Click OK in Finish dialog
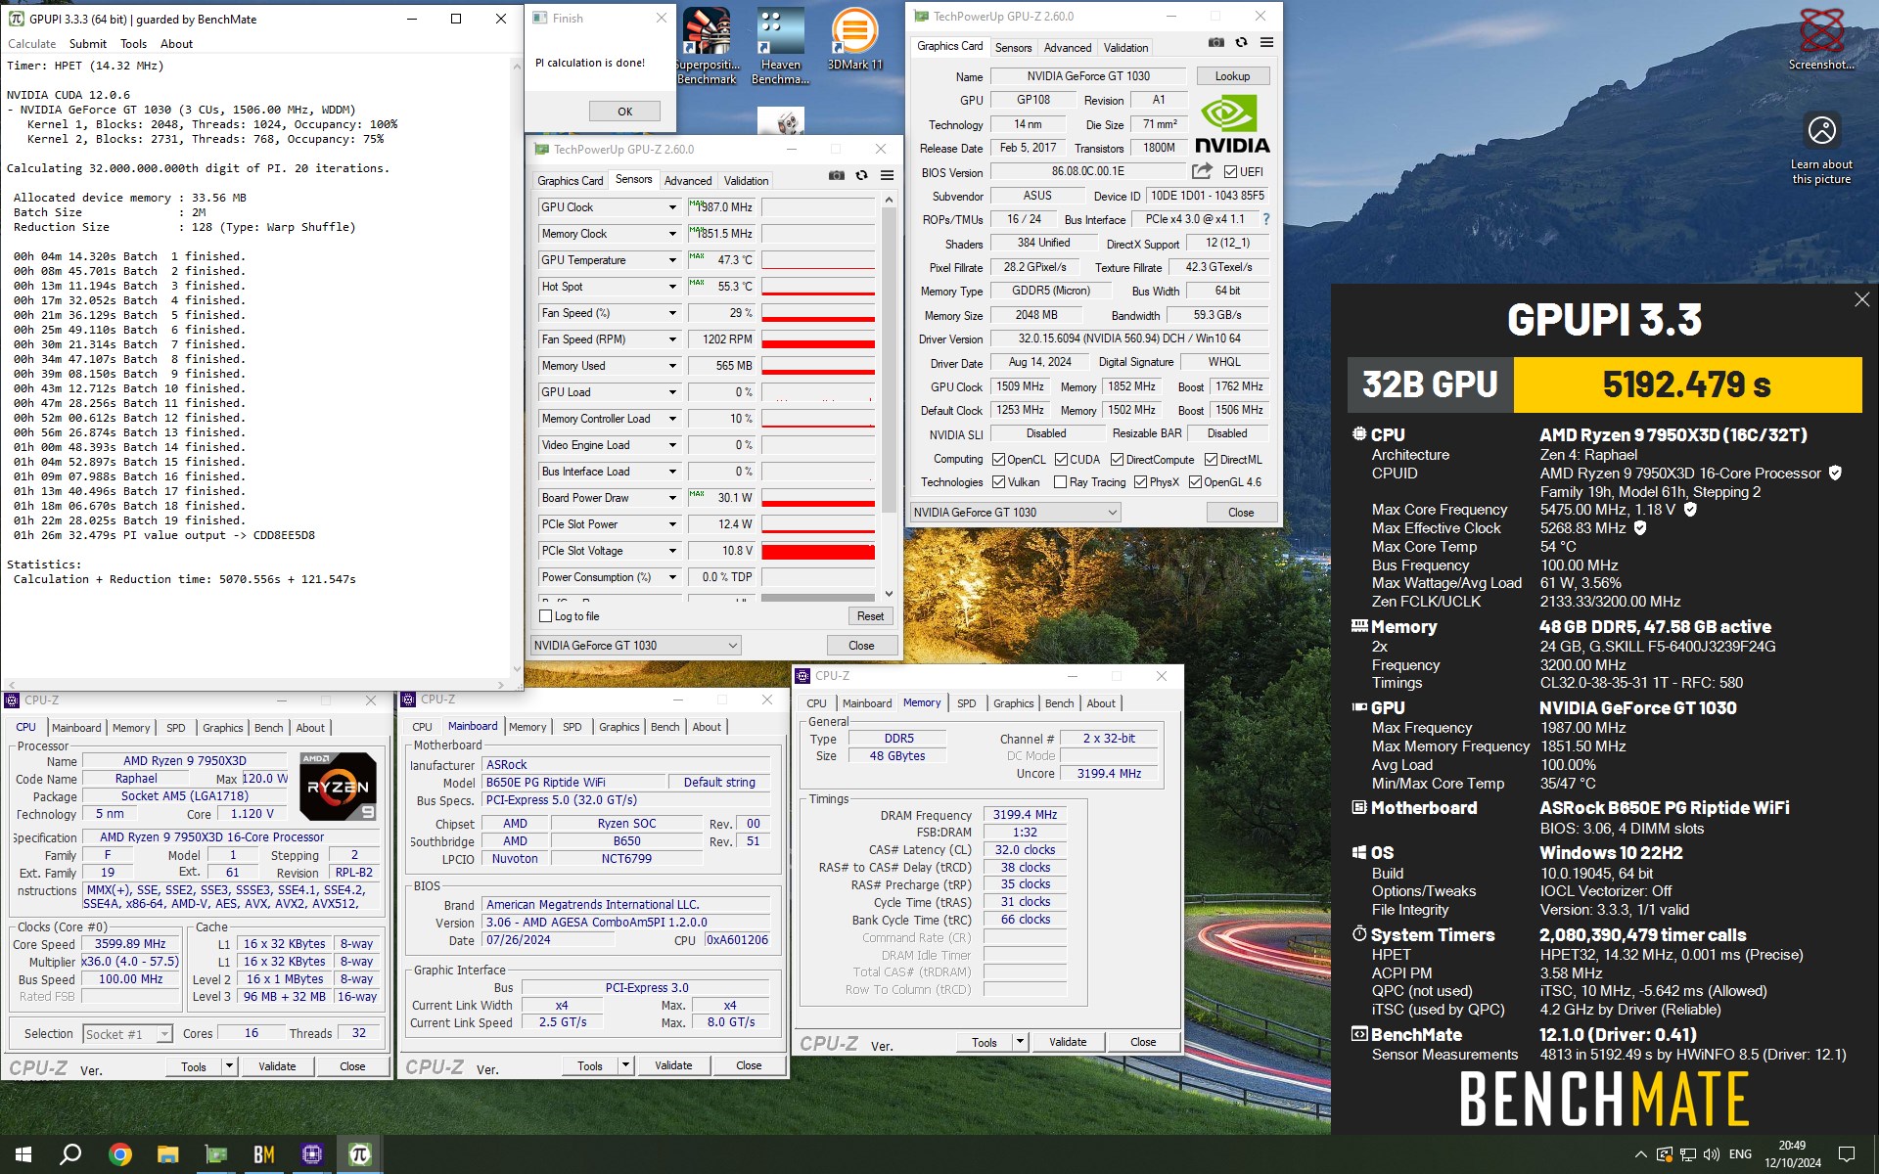 point(624,112)
